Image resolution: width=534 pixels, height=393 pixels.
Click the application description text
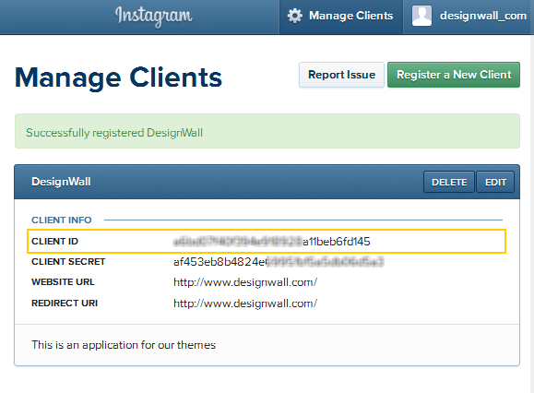click(x=124, y=345)
